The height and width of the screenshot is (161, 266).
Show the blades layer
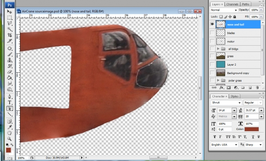click(x=212, y=33)
